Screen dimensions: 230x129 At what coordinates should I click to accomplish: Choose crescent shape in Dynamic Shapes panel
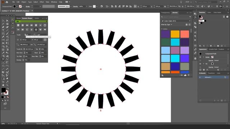[x=27, y=30]
